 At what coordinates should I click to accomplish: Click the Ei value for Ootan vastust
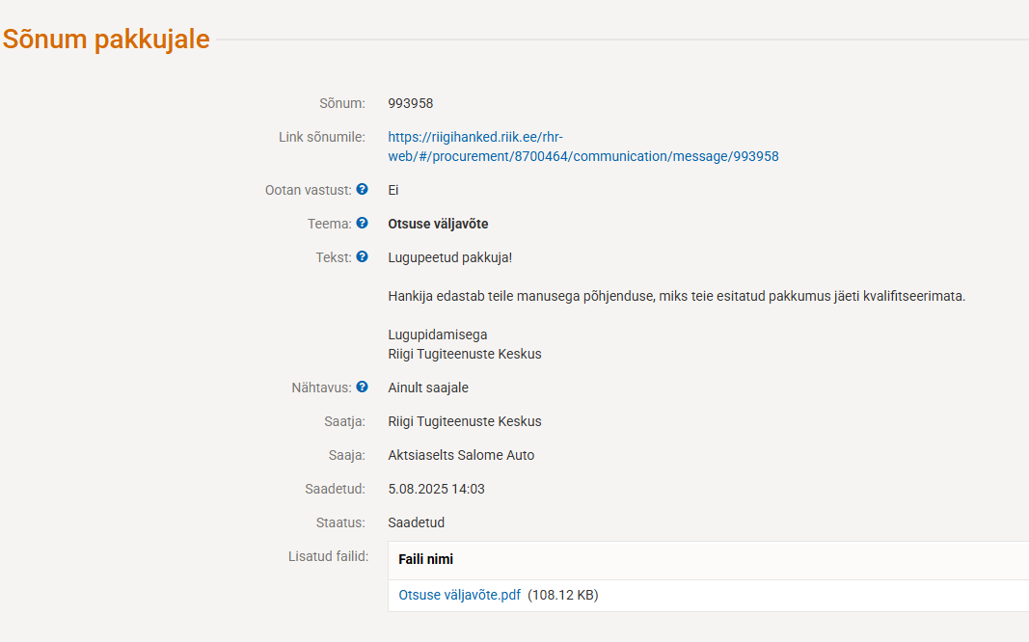click(x=393, y=190)
